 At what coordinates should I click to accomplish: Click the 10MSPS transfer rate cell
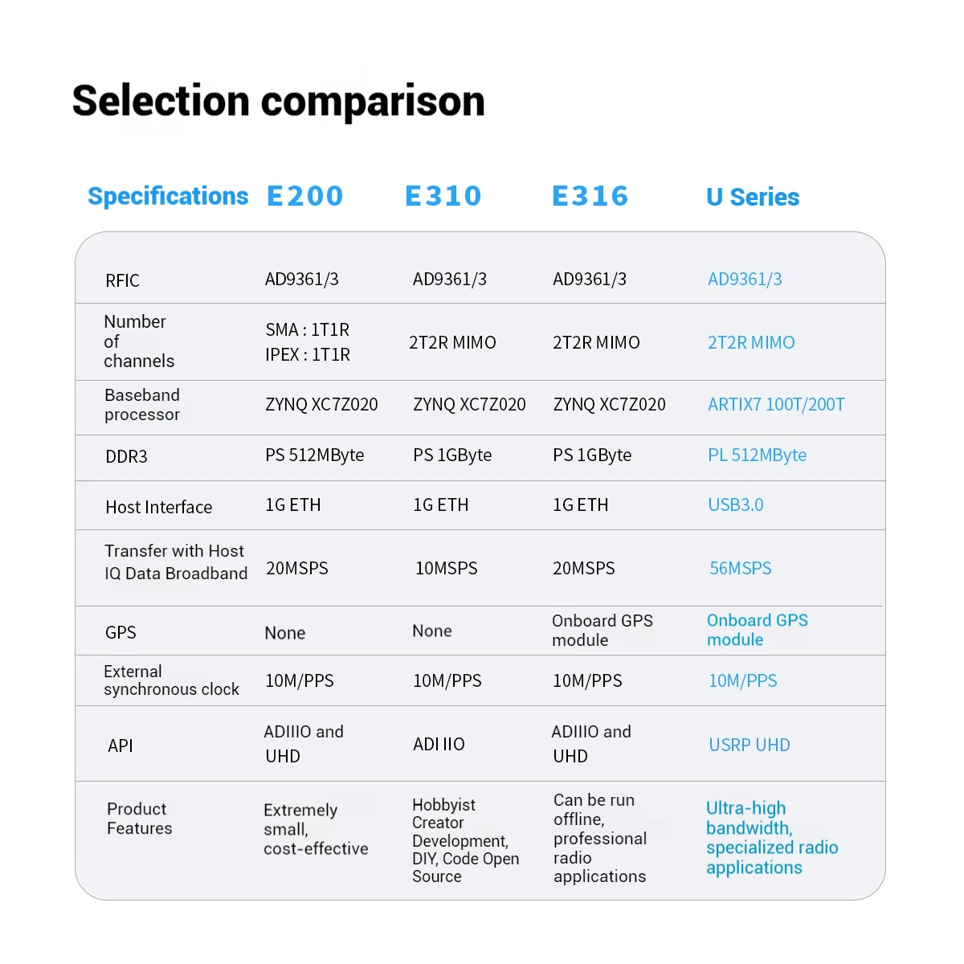pos(446,569)
